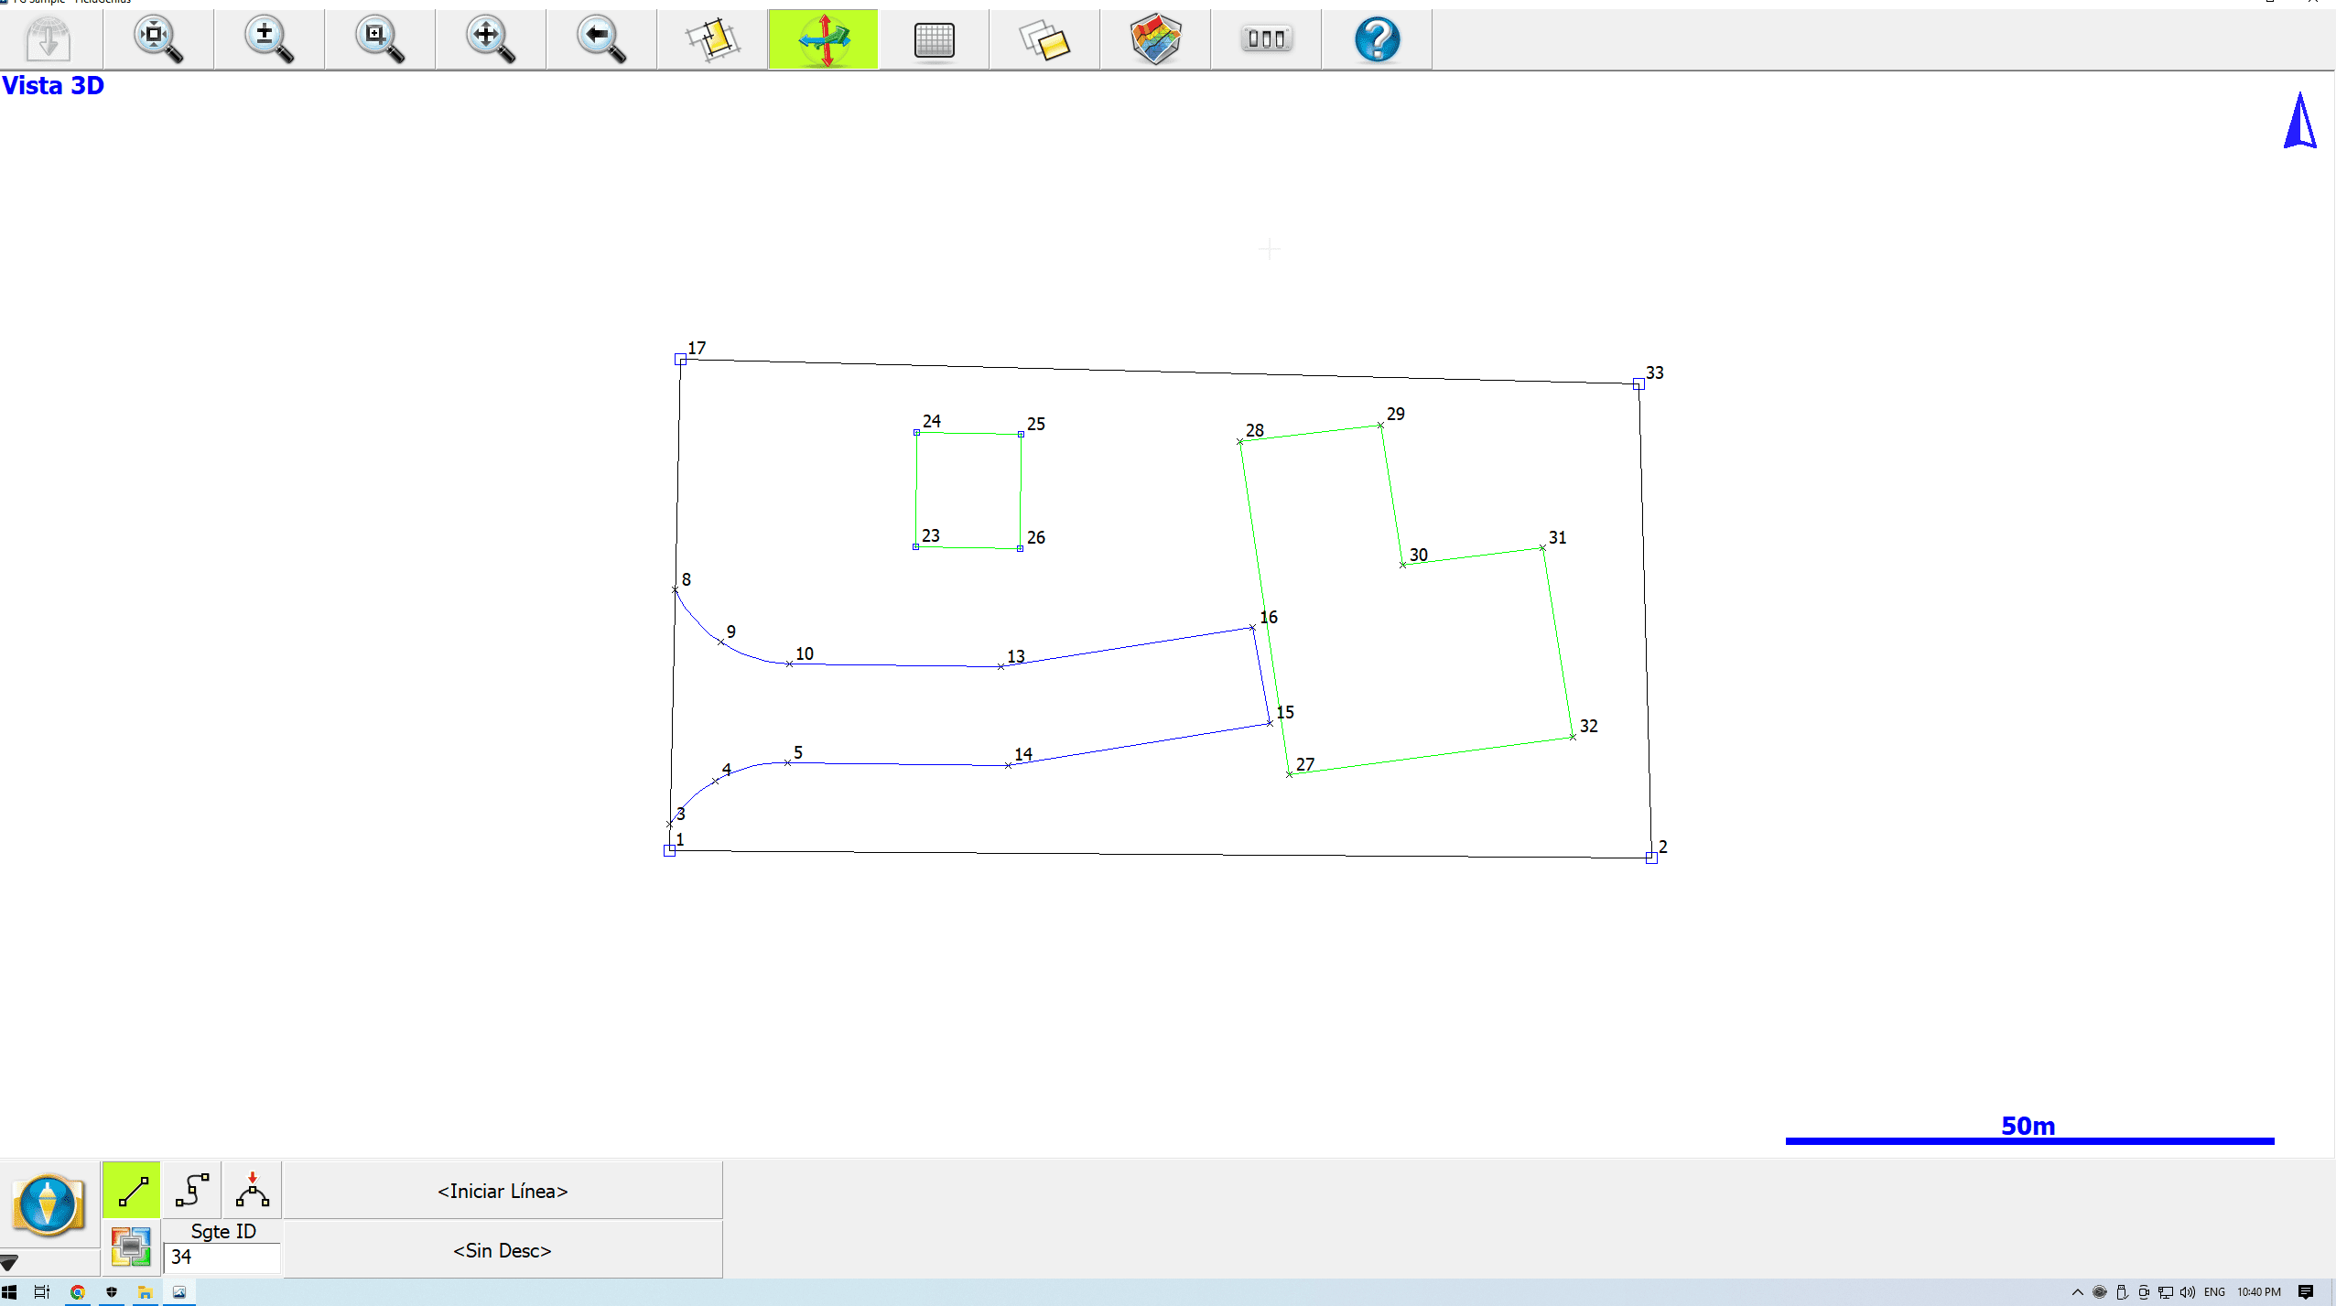Toggle the 3D view axes button
This screenshot has width=2336, height=1306.
tap(823, 39)
